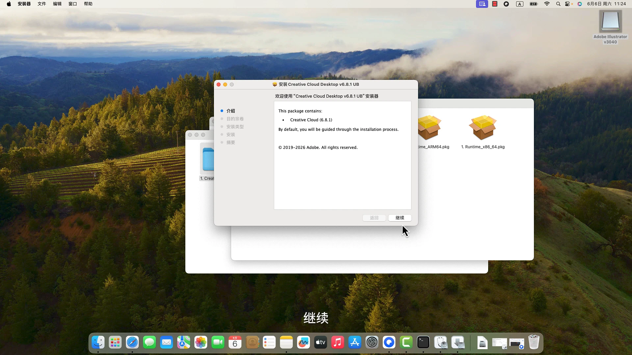Open the Installer app icon in Dock
This screenshot has width=632, height=355.
click(458, 343)
